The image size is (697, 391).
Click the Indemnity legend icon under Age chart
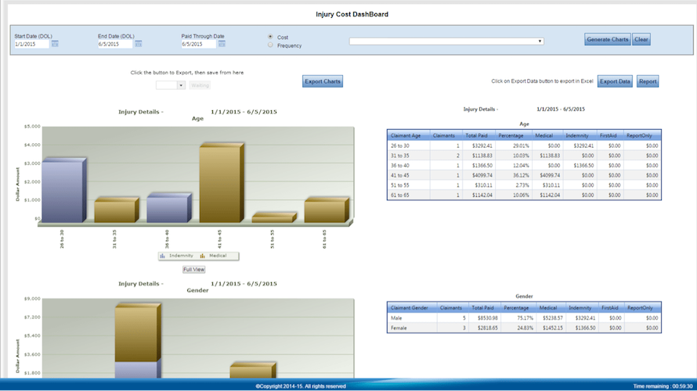click(163, 256)
